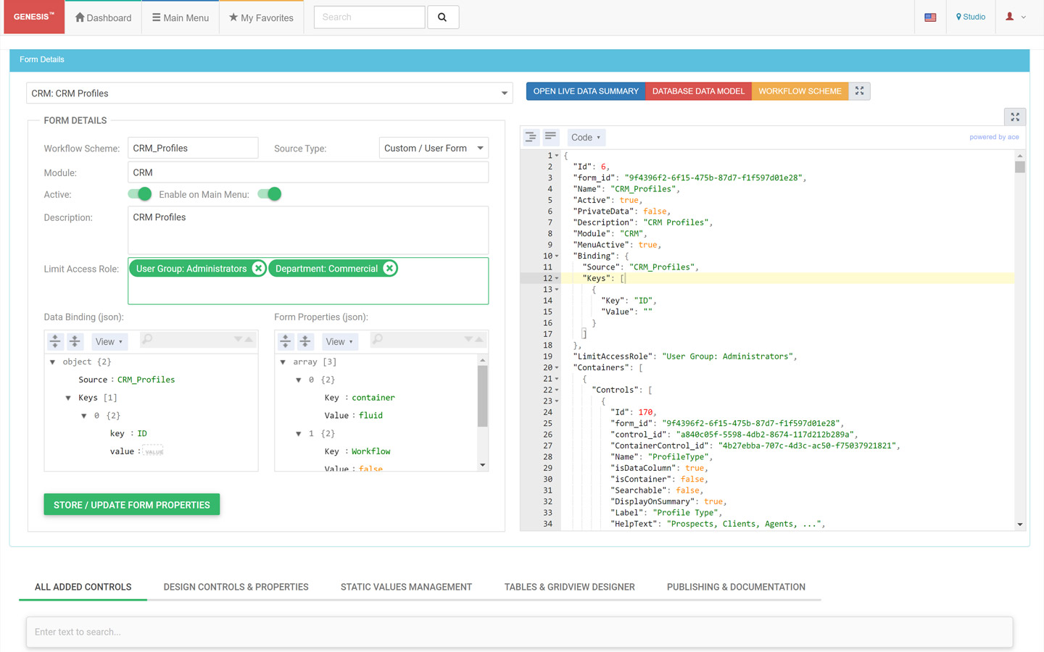The image size is (1044, 652).
Task: Expand the JSON code editor panel to fullscreen
Action: coord(1015,117)
